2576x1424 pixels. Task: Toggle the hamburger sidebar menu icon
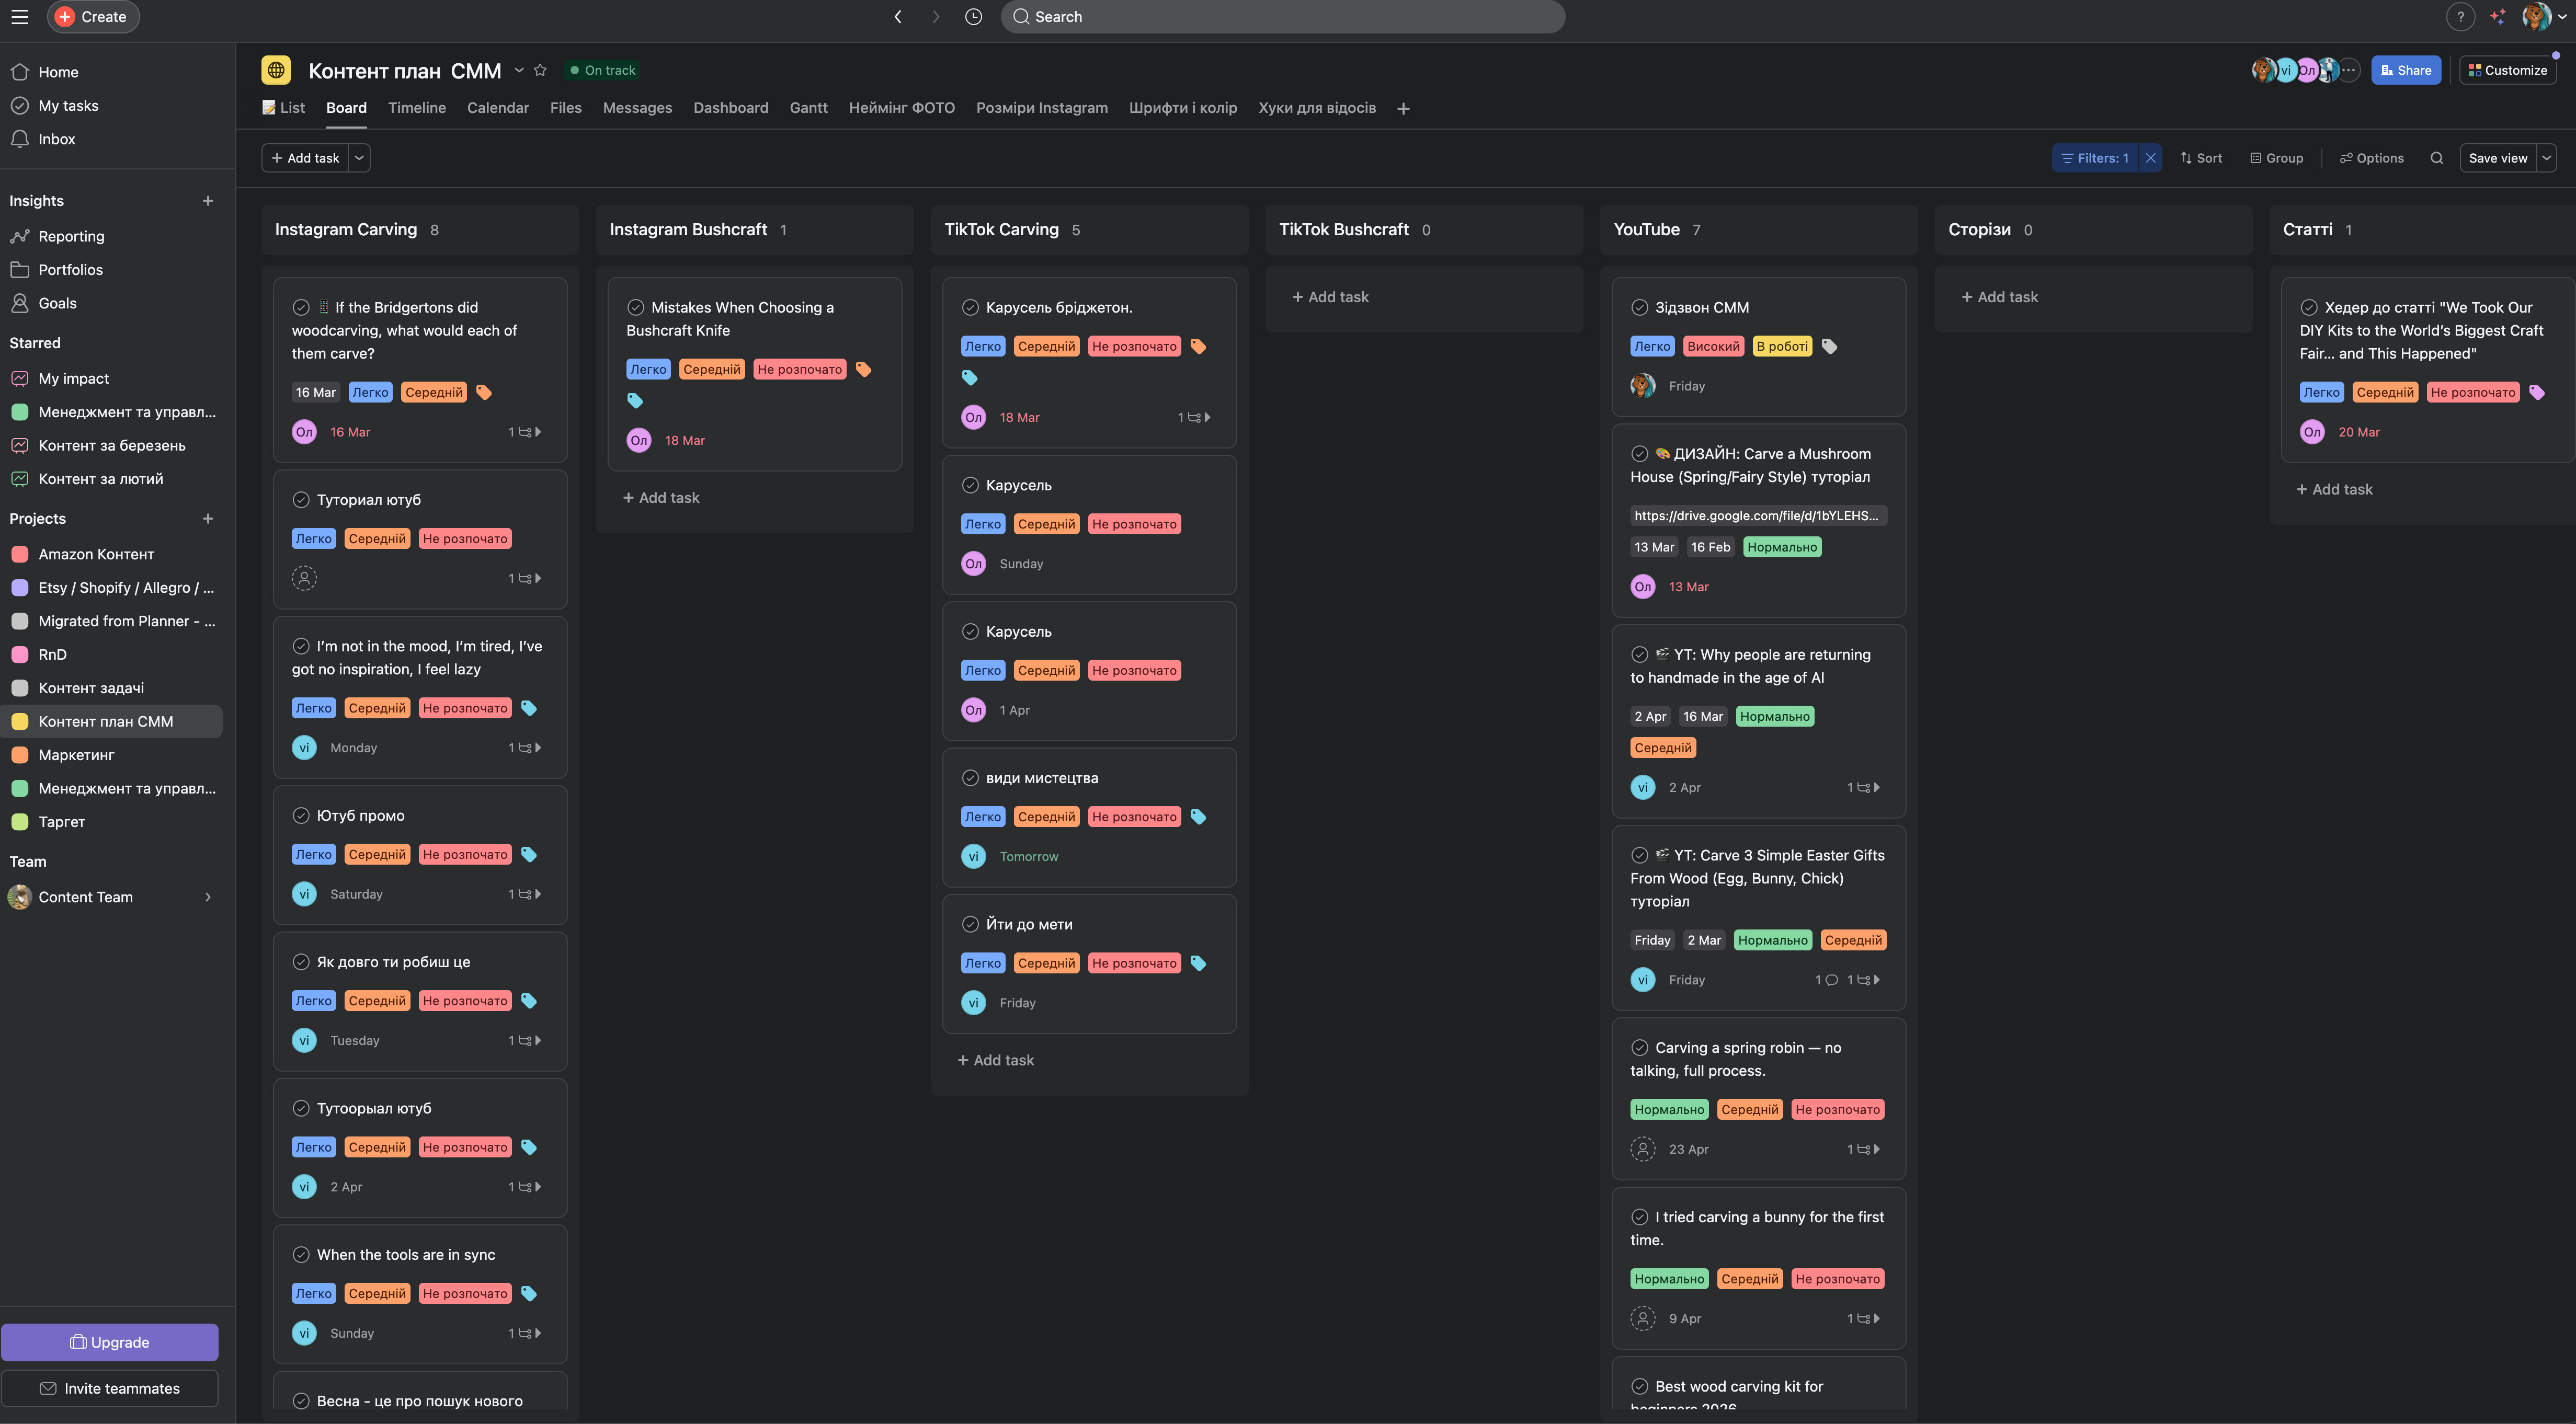pyautogui.click(x=20, y=17)
